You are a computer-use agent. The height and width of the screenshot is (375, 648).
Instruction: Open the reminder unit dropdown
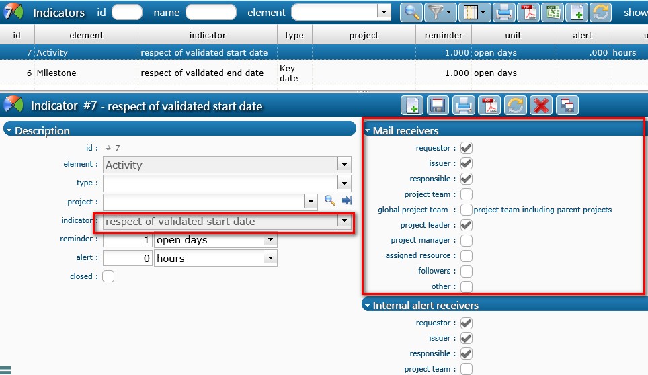270,239
